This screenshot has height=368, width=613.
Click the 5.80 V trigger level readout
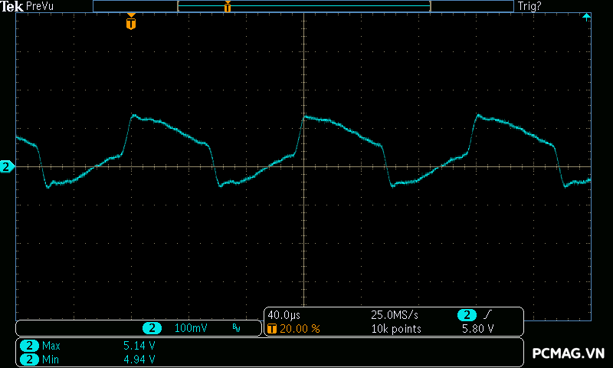[477, 328]
